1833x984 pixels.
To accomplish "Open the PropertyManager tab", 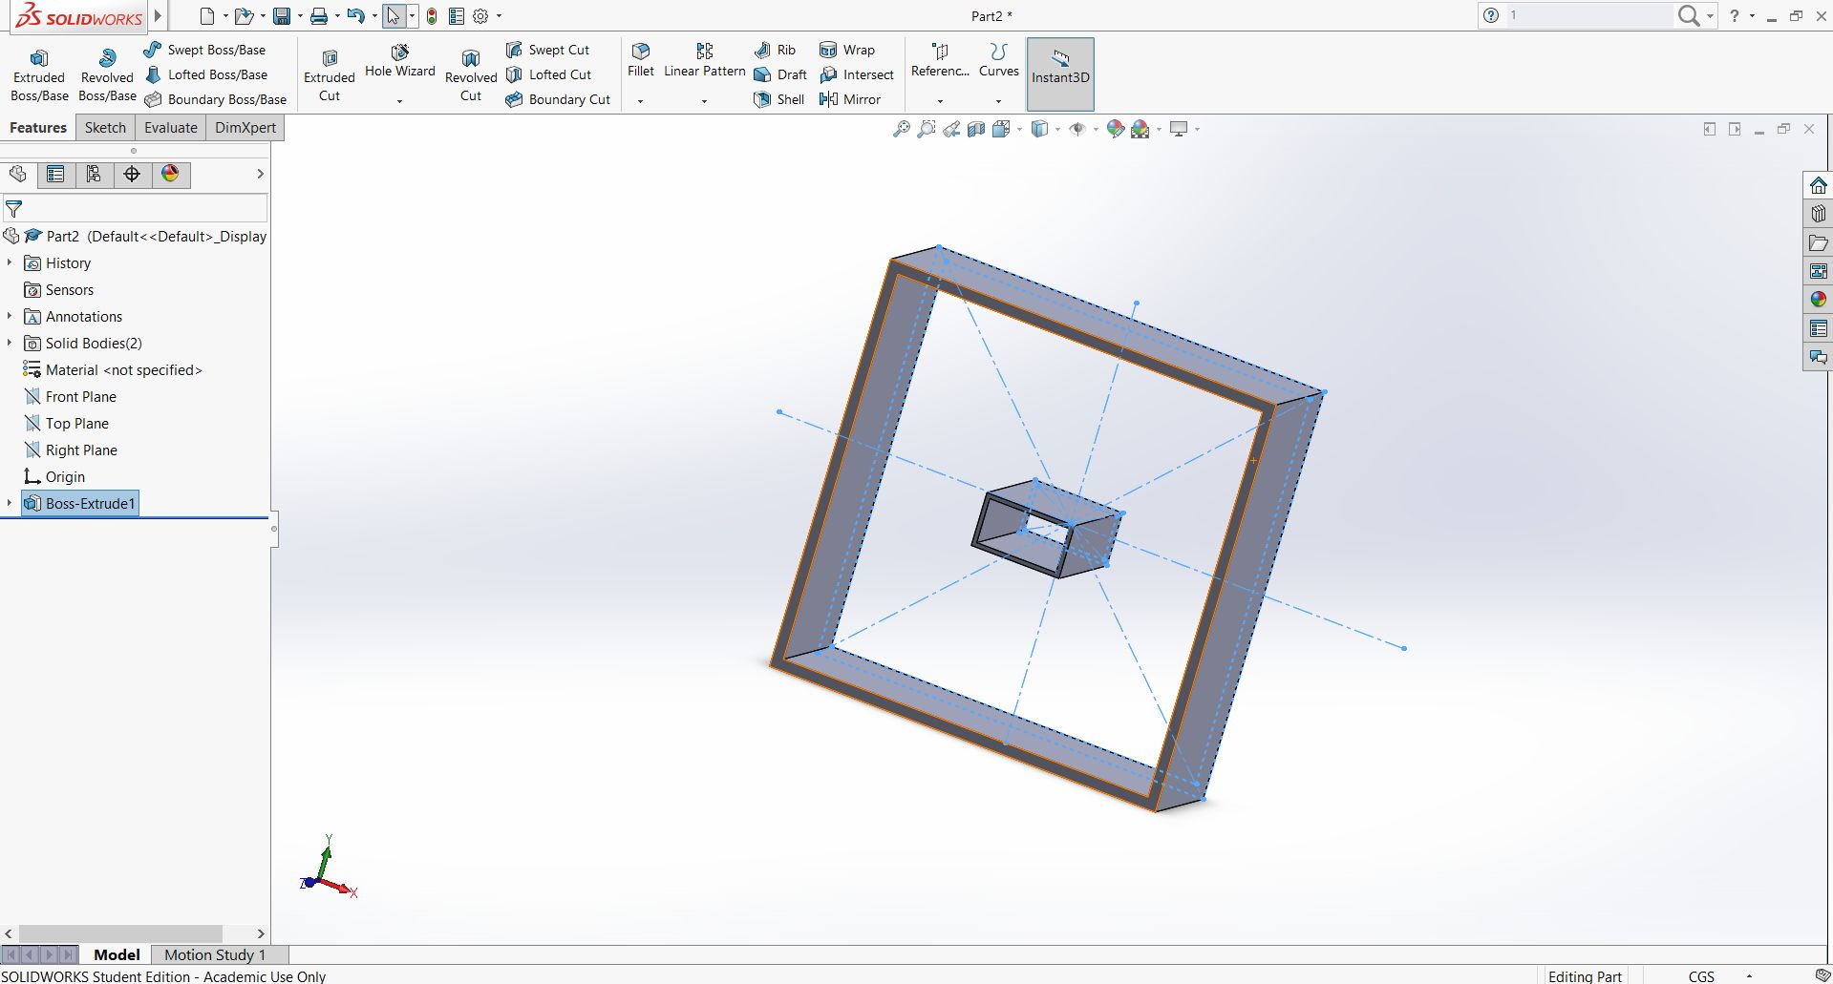I will (55, 174).
